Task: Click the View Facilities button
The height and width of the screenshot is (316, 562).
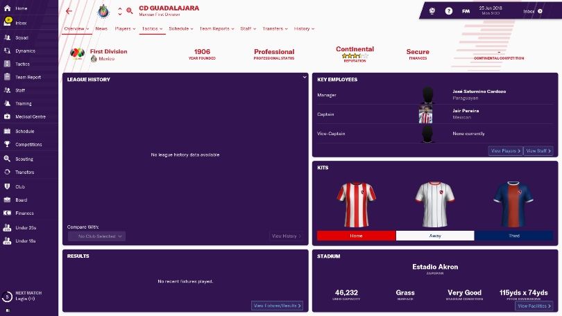Action: click(x=534, y=306)
